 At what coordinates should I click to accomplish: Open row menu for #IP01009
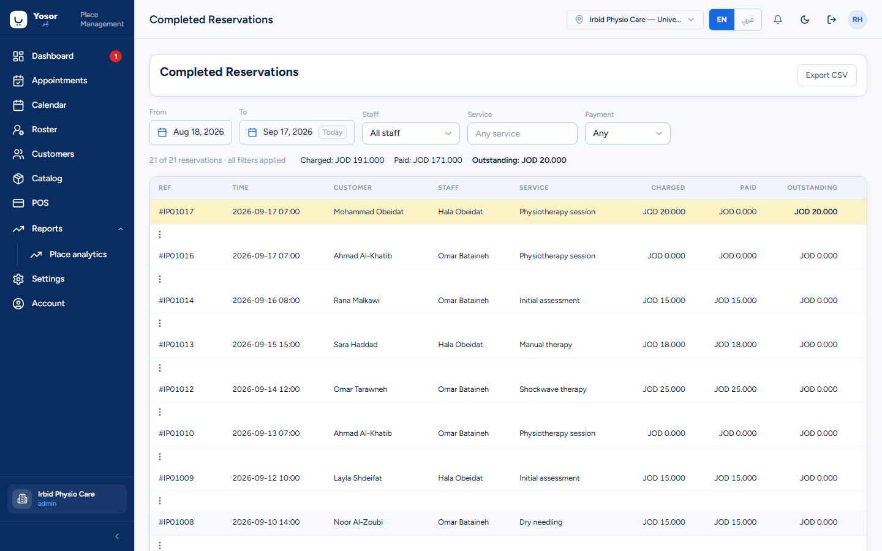pos(160,501)
